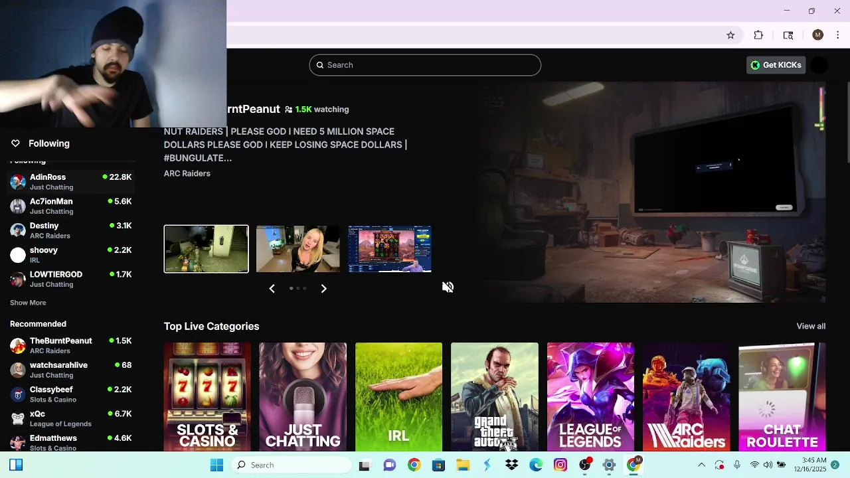Open notification center badge

tap(835, 465)
